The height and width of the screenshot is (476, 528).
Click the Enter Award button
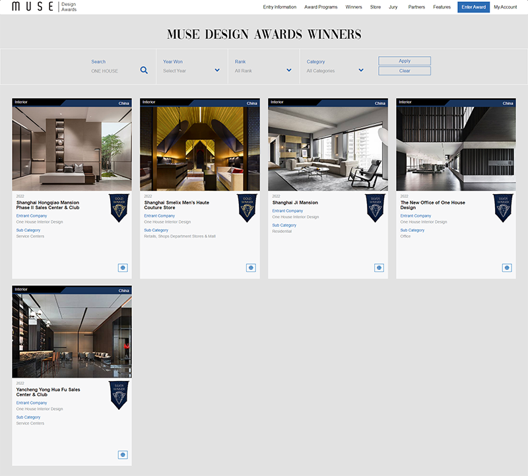coord(473,7)
